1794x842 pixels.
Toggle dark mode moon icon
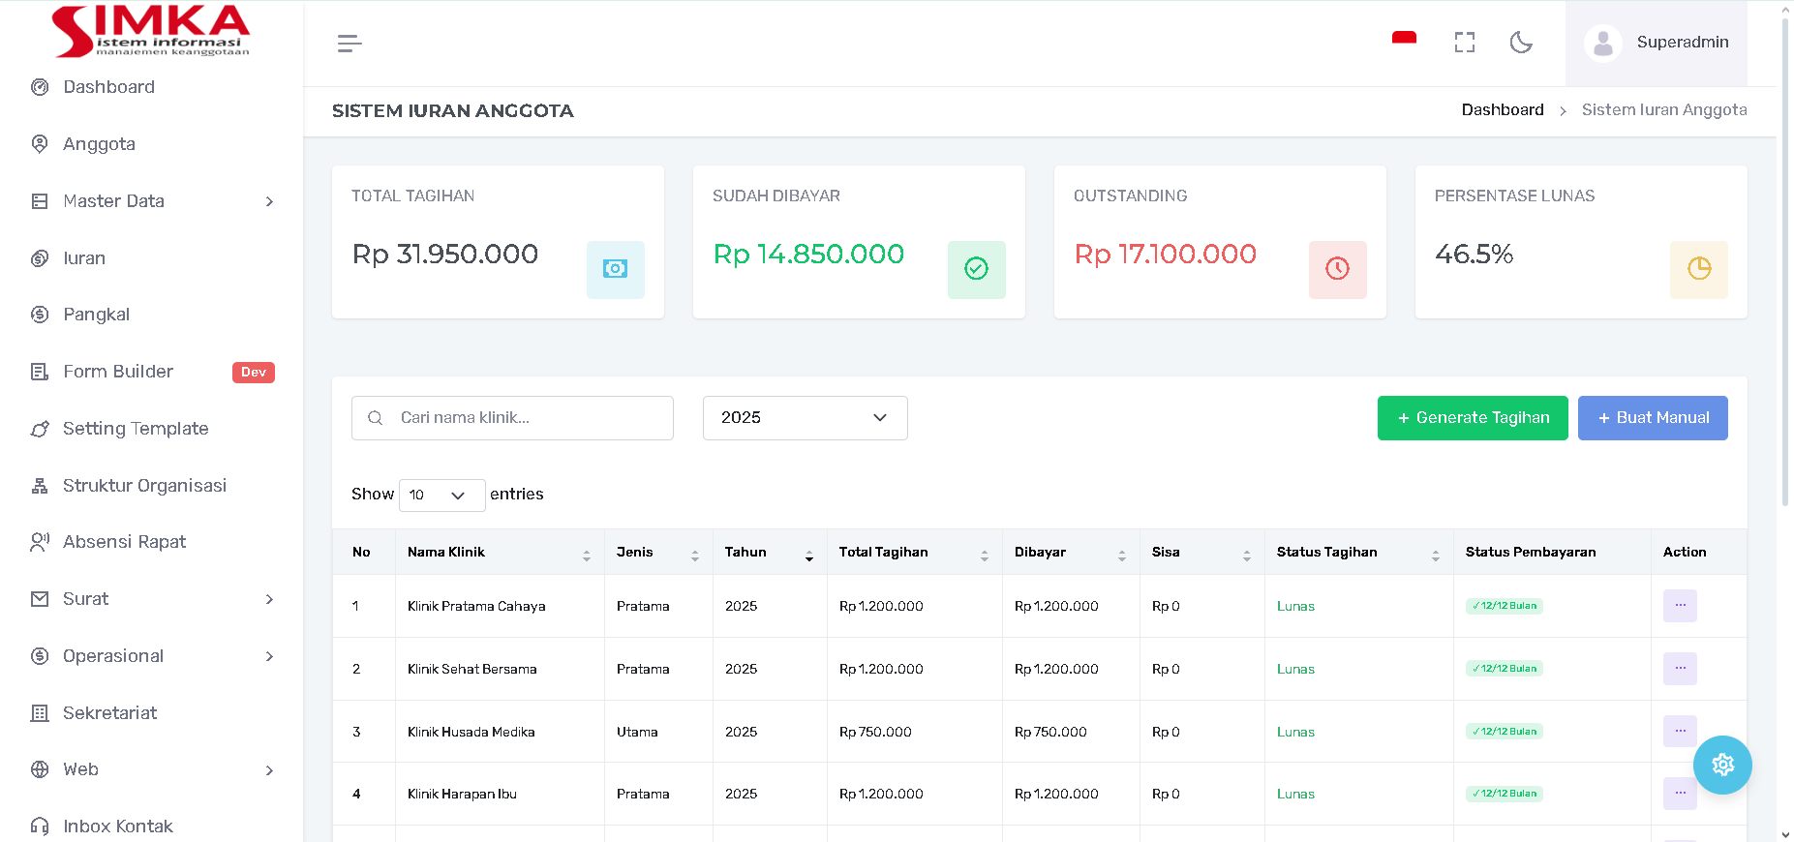1521,43
